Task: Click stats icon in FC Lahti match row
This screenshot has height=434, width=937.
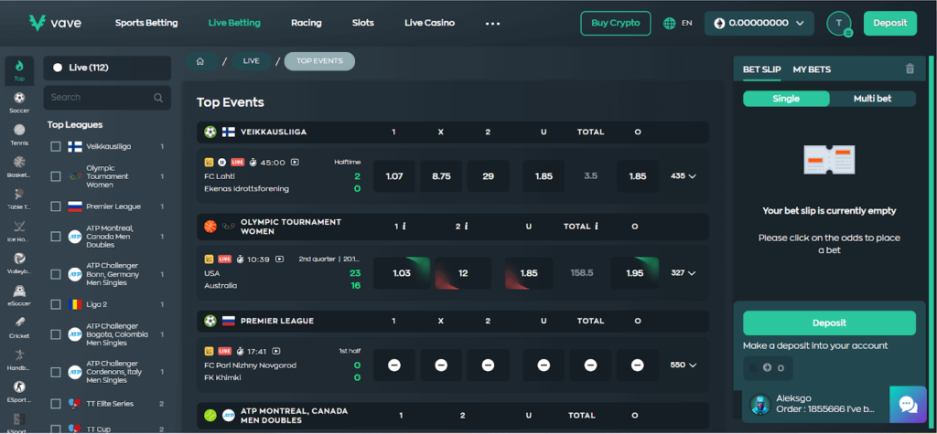Action: (x=209, y=162)
